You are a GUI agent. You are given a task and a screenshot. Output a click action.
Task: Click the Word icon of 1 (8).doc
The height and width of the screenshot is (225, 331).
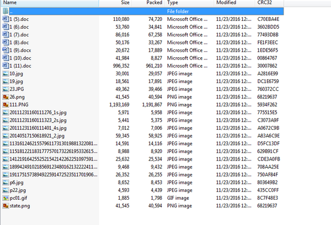pyautogui.click(x=6, y=42)
